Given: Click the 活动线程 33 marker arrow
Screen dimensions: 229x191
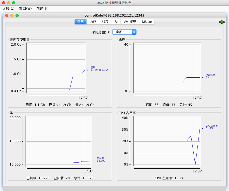Looking at the screenshot, I should [x=203, y=77].
